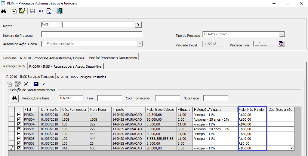Click the new record icon in main toolbar
Screen dimensions: 308x156
14,11
